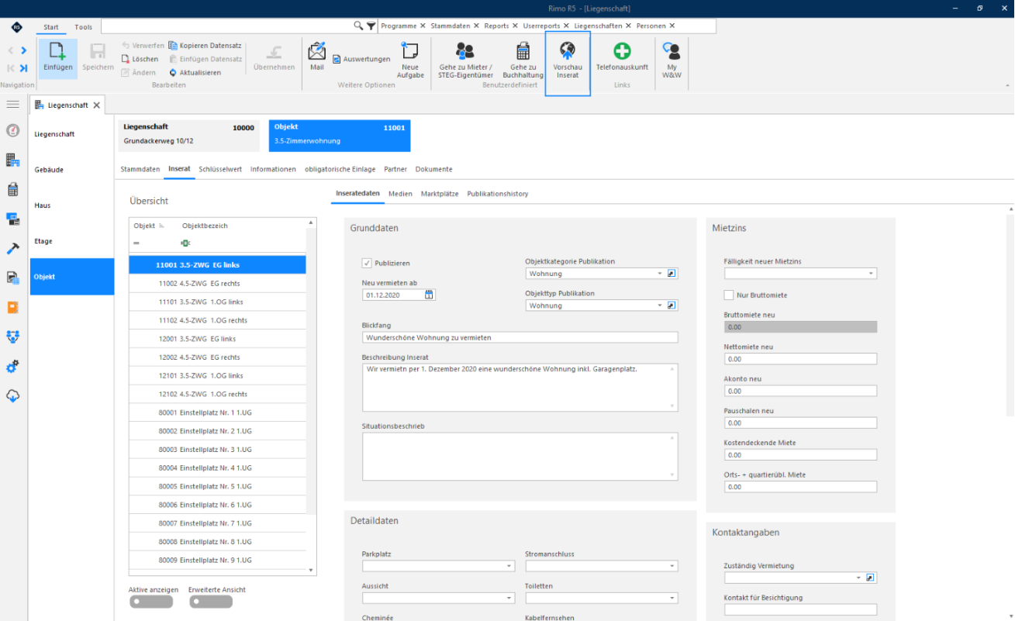This screenshot has width=1015, height=621.
Task: Open the Stammdaten sub-tab
Action: tap(140, 169)
